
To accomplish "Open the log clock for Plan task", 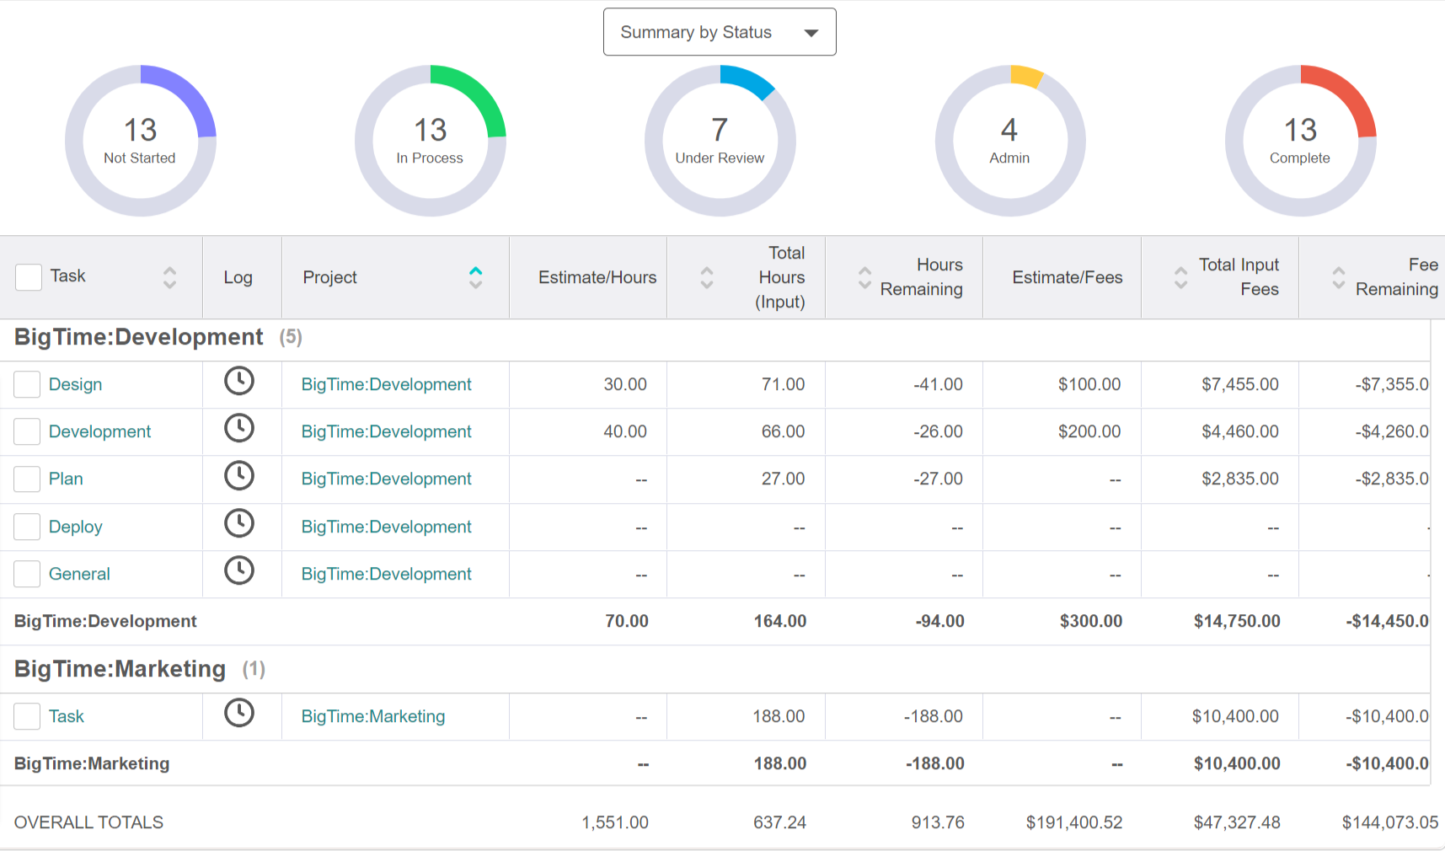I will pos(239,475).
